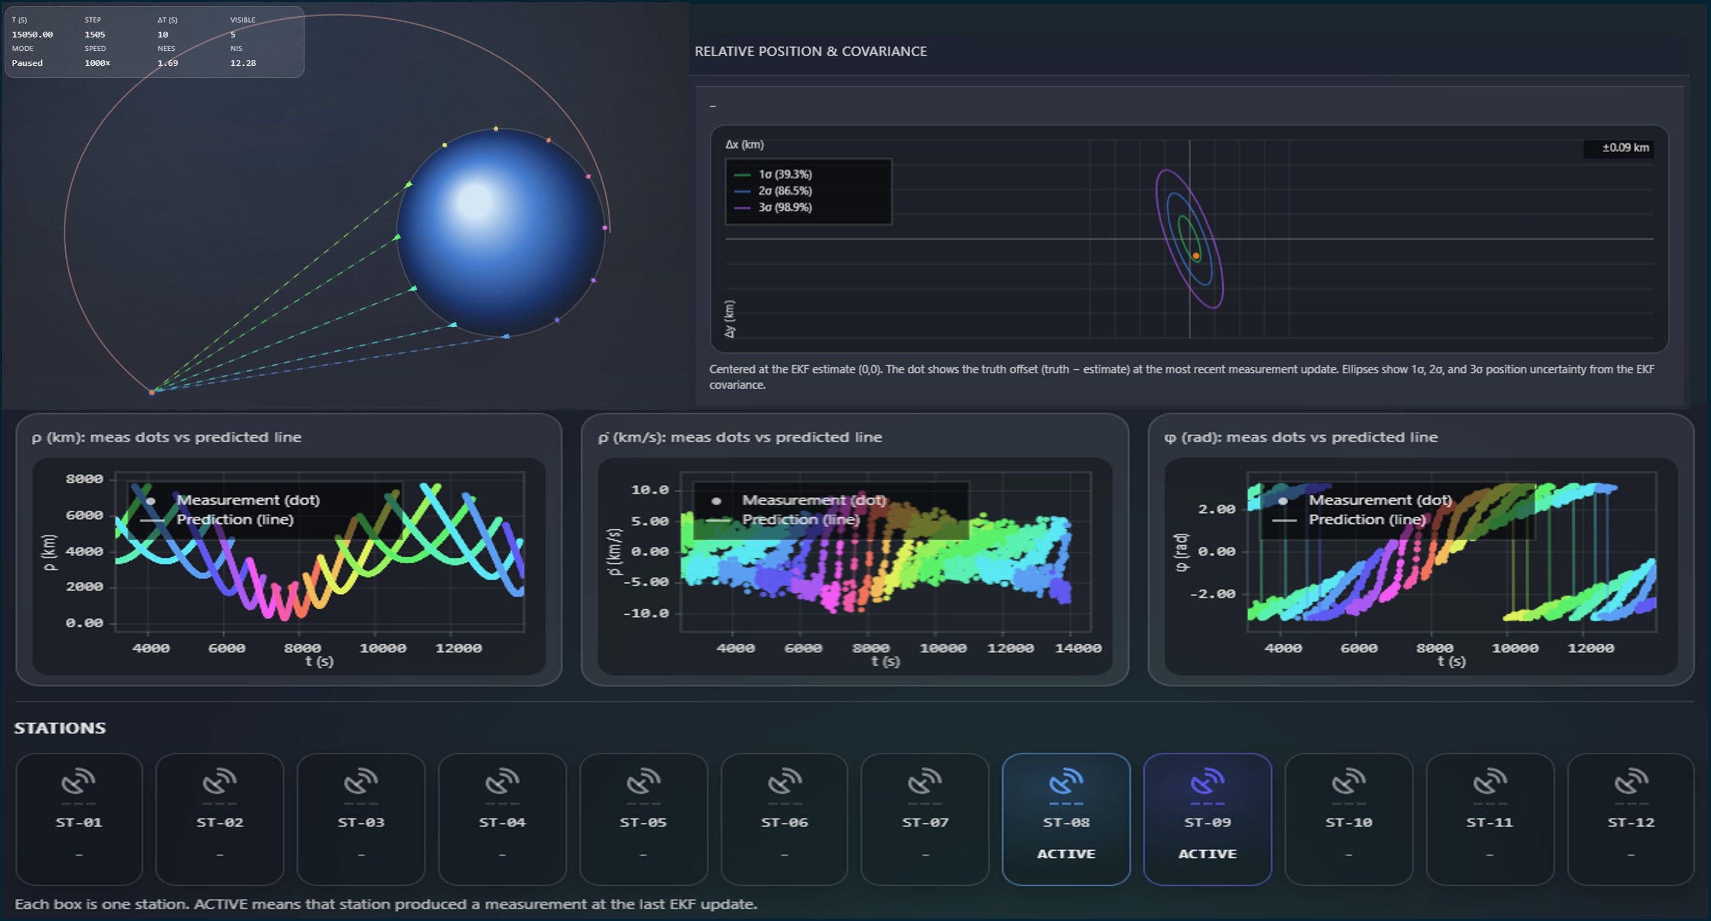
Task: Click the green 1σ legend color swatch
Action: [x=742, y=174]
